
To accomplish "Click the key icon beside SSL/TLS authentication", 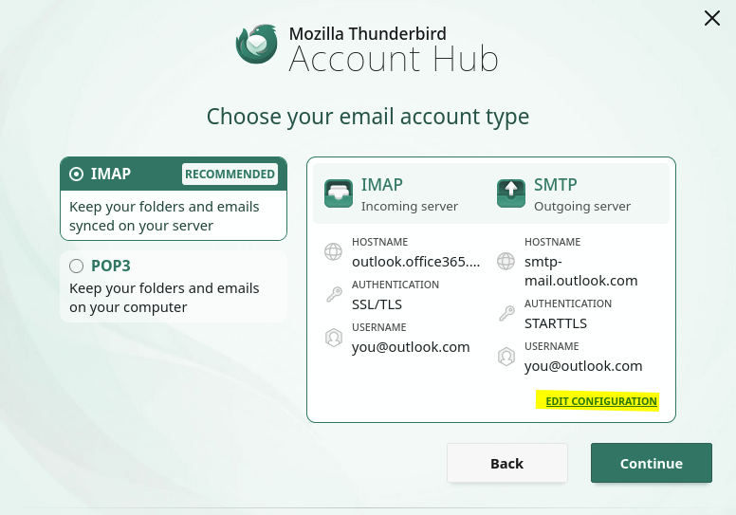I will (333, 295).
